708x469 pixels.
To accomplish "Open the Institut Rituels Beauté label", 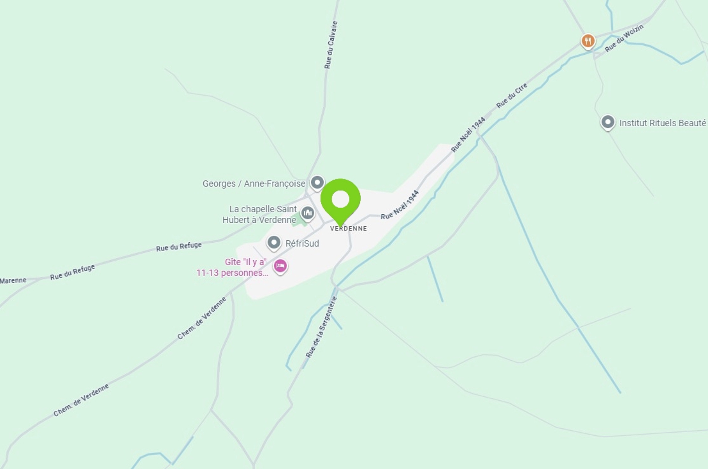I will (x=663, y=123).
